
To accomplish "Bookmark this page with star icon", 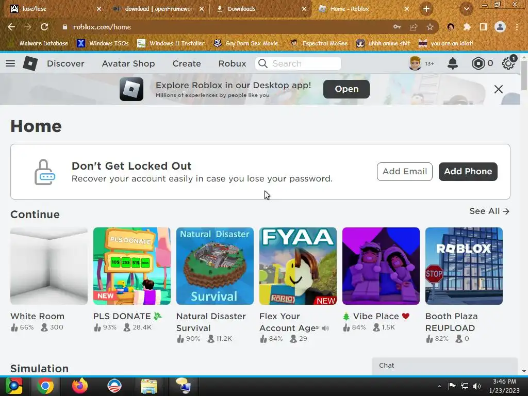I will point(430,27).
